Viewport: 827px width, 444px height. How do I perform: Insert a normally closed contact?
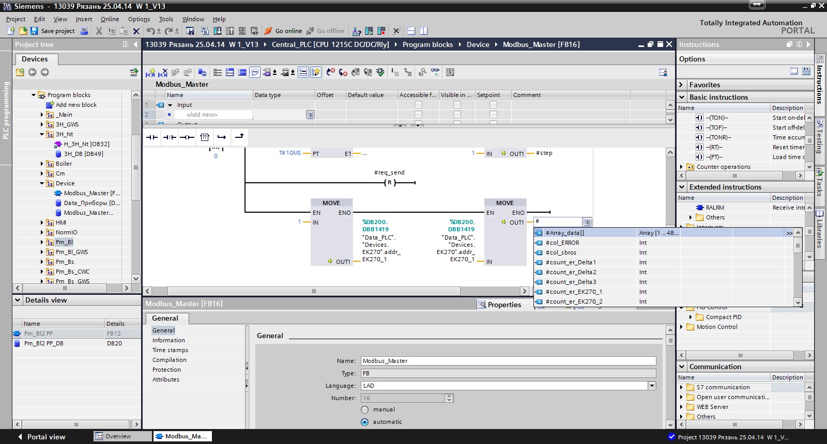(x=170, y=137)
